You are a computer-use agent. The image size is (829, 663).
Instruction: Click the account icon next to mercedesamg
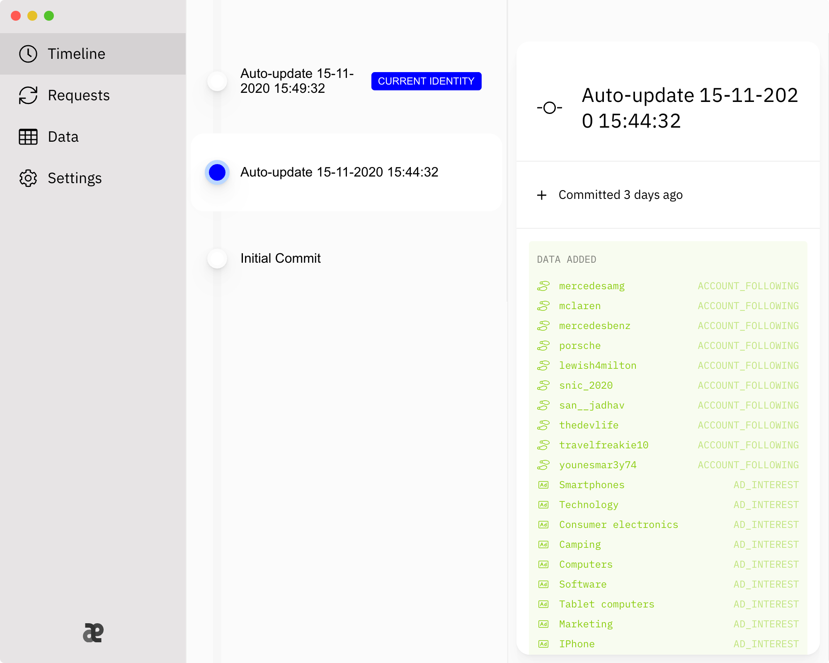point(543,286)
